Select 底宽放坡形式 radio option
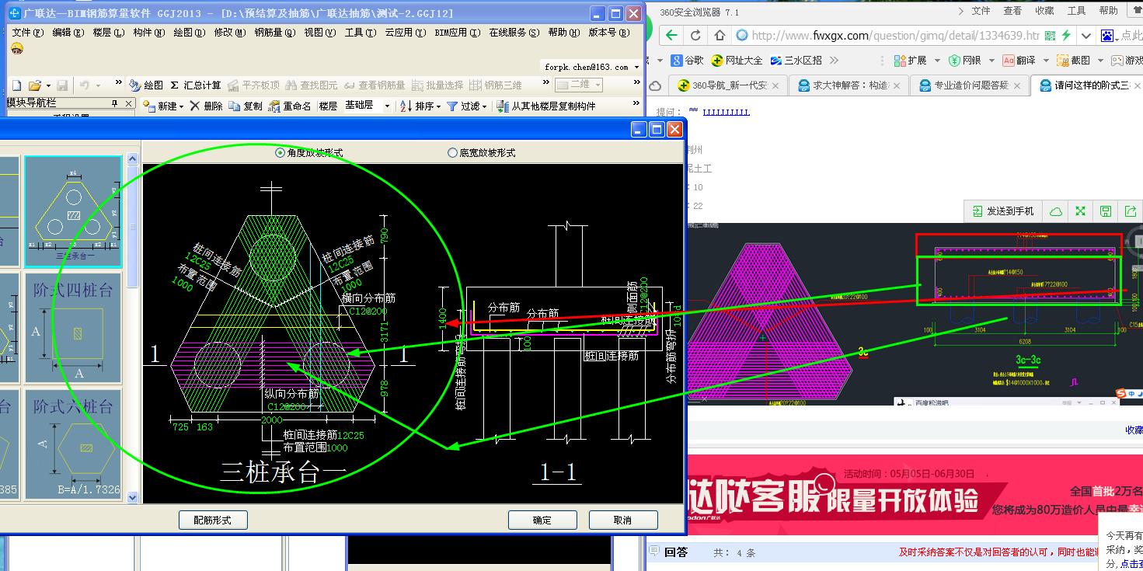 click(452, 153)
